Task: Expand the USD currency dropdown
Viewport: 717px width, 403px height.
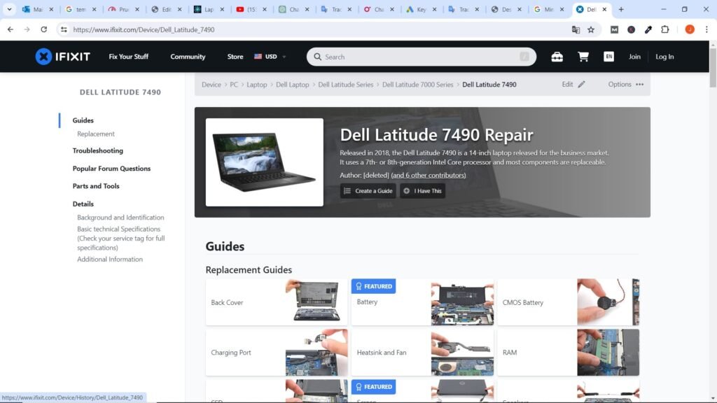Action: 270,57
